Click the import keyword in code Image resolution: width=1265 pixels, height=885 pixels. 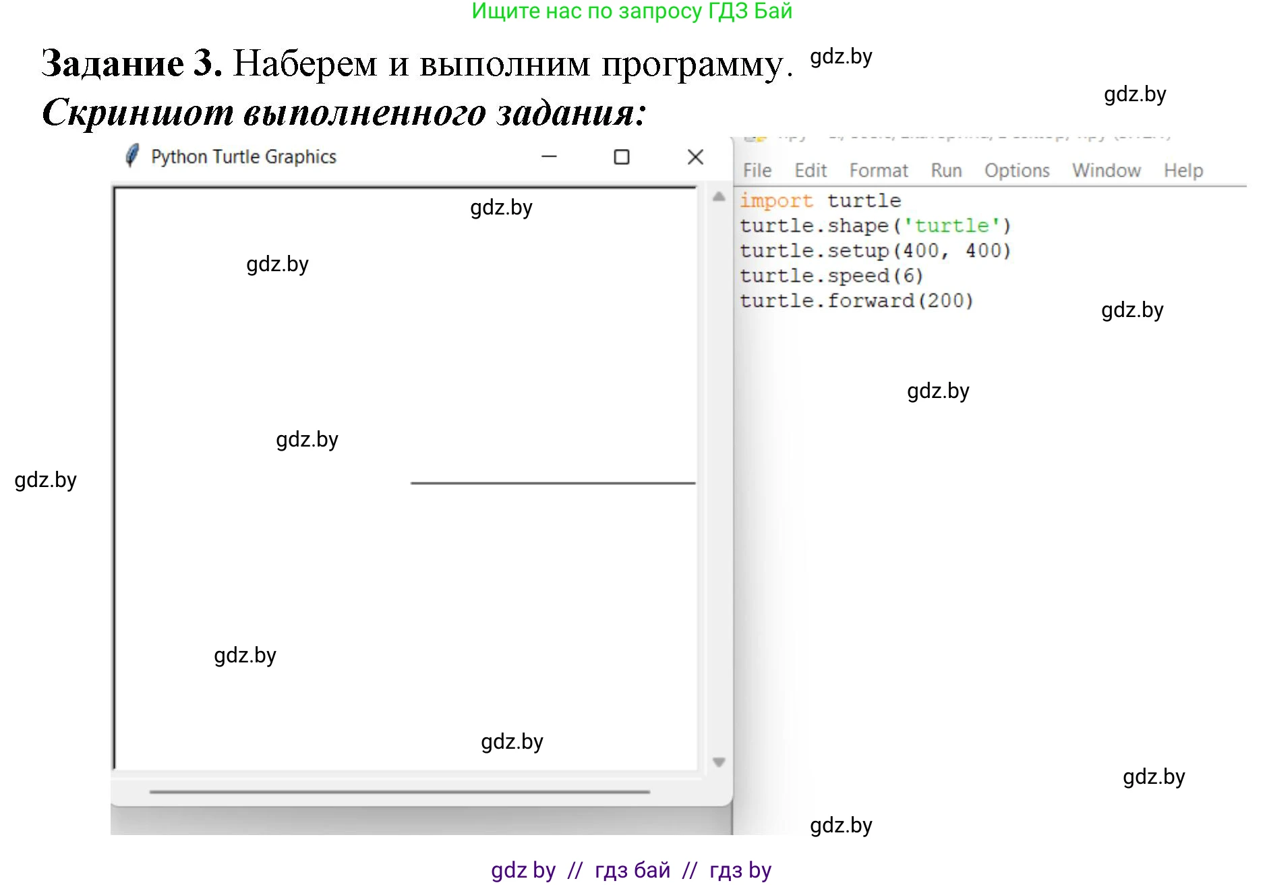(x=777, y=200)
